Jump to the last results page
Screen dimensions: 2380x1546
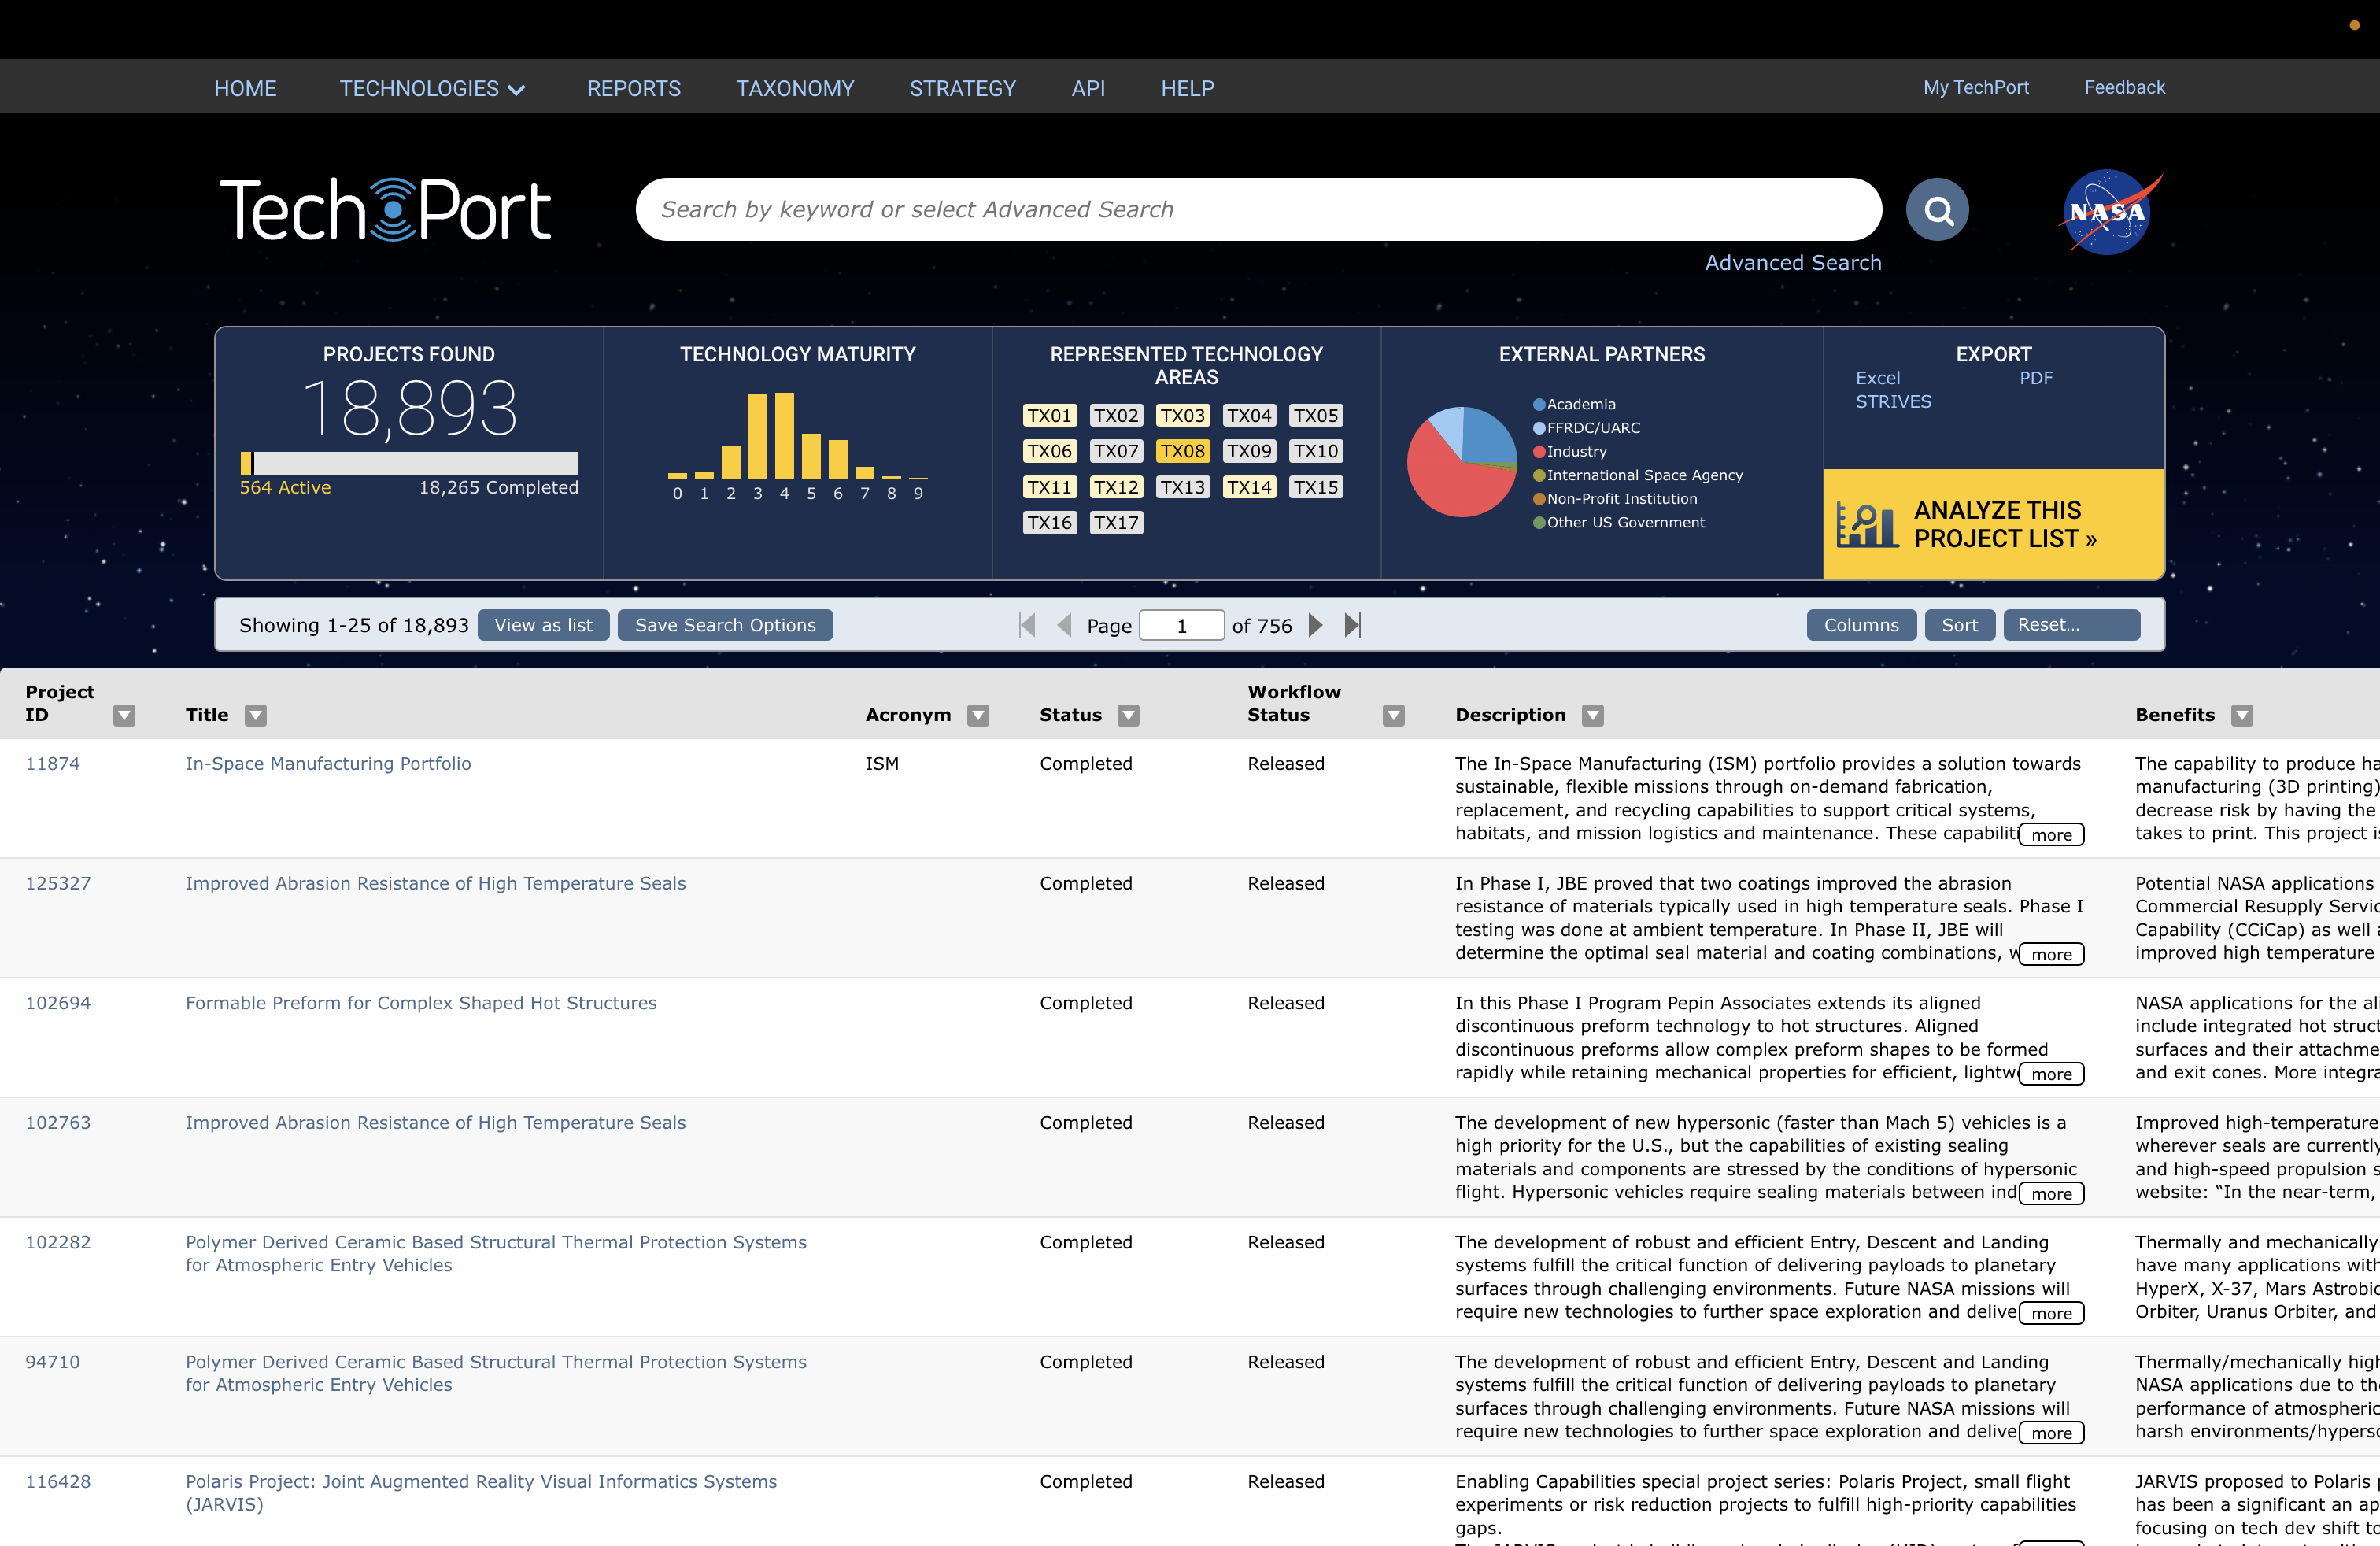[1352, 624]
